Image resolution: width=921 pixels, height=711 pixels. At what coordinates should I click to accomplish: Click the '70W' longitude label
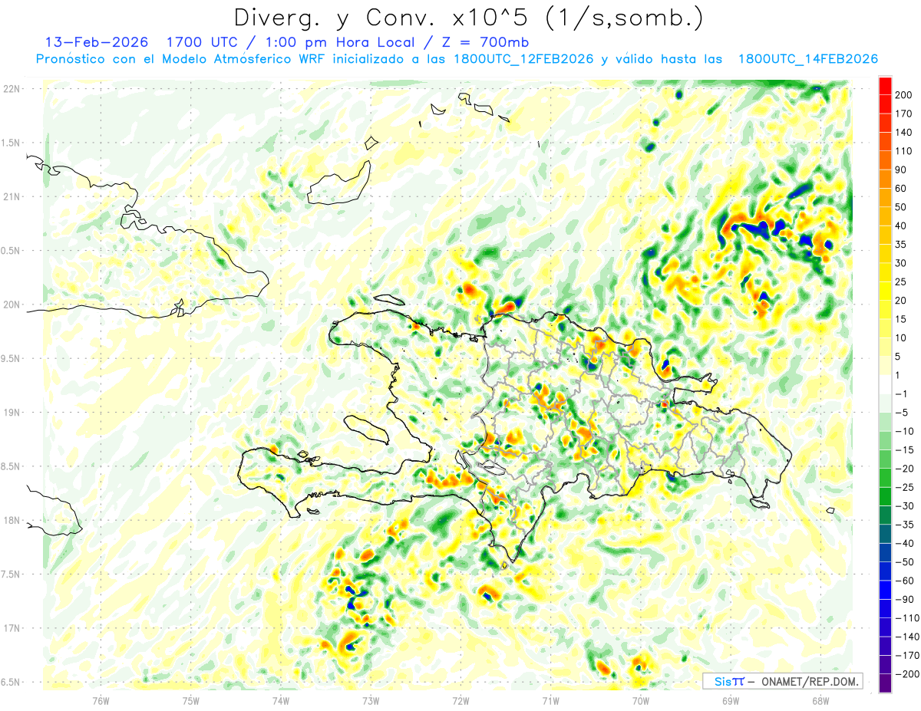pyautogui.click(x=640, y=701)
